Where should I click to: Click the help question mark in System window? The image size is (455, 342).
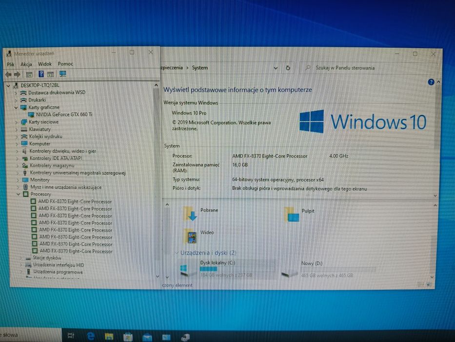click(x=431, y=82)
